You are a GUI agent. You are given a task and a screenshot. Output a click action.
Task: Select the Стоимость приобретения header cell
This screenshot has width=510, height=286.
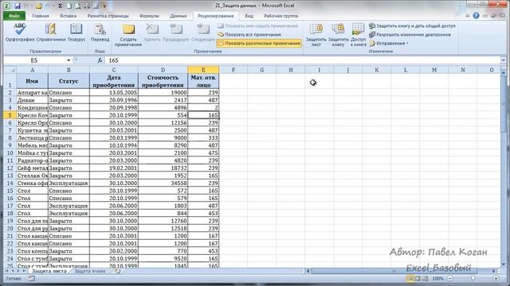tap(163, 81)
